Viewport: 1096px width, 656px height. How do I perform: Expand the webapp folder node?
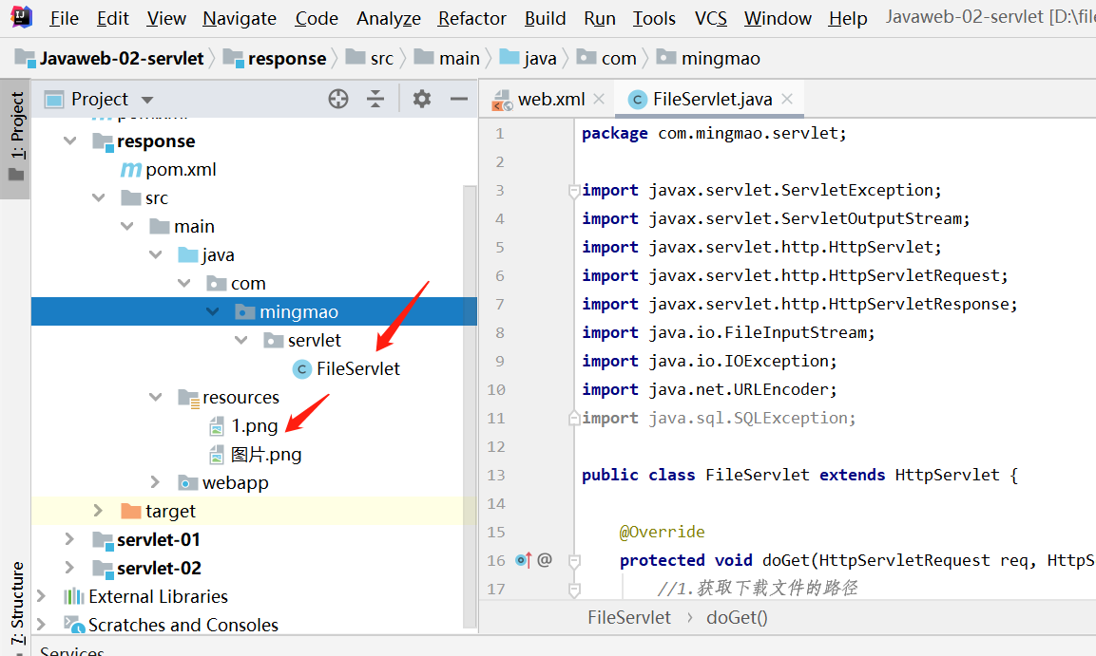click(x=155, y=482)
